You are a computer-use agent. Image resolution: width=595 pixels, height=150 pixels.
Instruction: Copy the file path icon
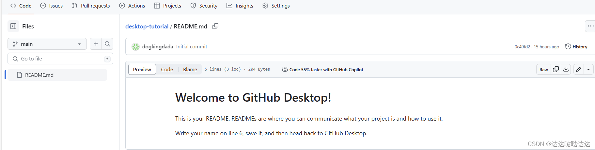tap(215, 26)
